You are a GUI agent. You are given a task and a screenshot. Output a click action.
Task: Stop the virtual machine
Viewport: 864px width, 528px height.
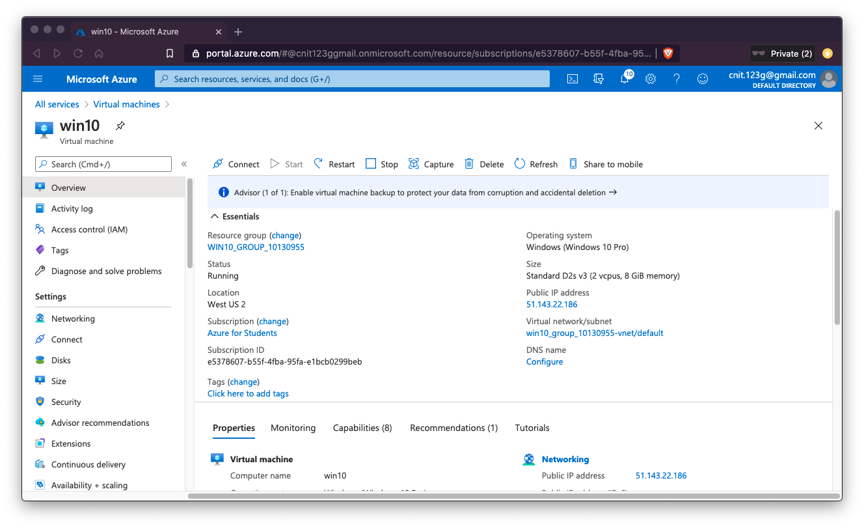(382, 164)
